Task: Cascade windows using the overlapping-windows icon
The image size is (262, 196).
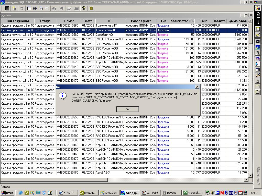Action: pos(41,8)
